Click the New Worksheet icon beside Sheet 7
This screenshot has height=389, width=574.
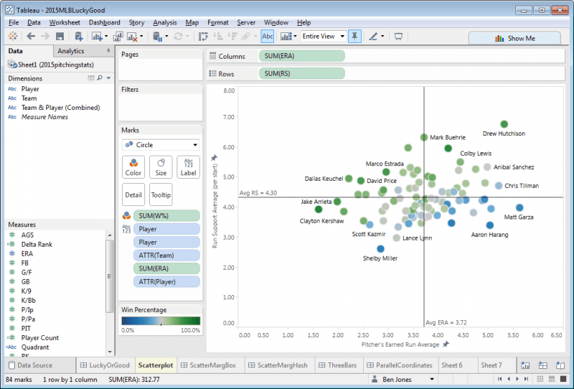click(x=525, y=365)
